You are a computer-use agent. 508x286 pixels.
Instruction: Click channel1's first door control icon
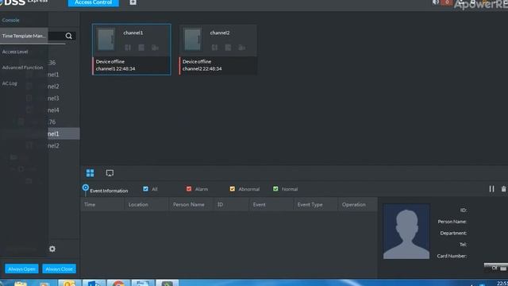click(128, 48)
